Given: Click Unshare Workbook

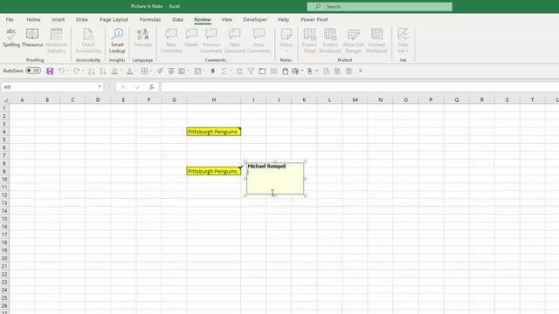Looking at the screenshot, I should [x=376, y=41].
